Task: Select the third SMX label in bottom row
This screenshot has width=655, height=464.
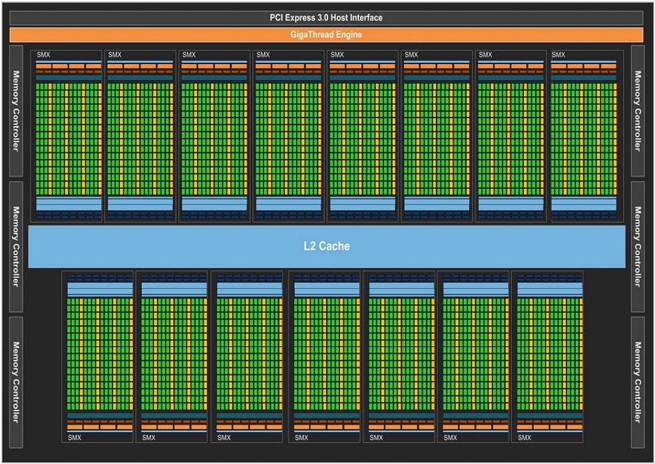Action: (x=224, y=438)
